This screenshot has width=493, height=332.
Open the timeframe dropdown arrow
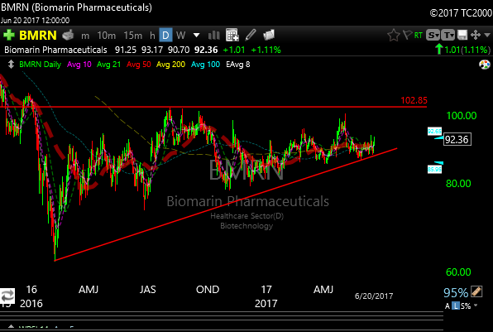[197, 35]
